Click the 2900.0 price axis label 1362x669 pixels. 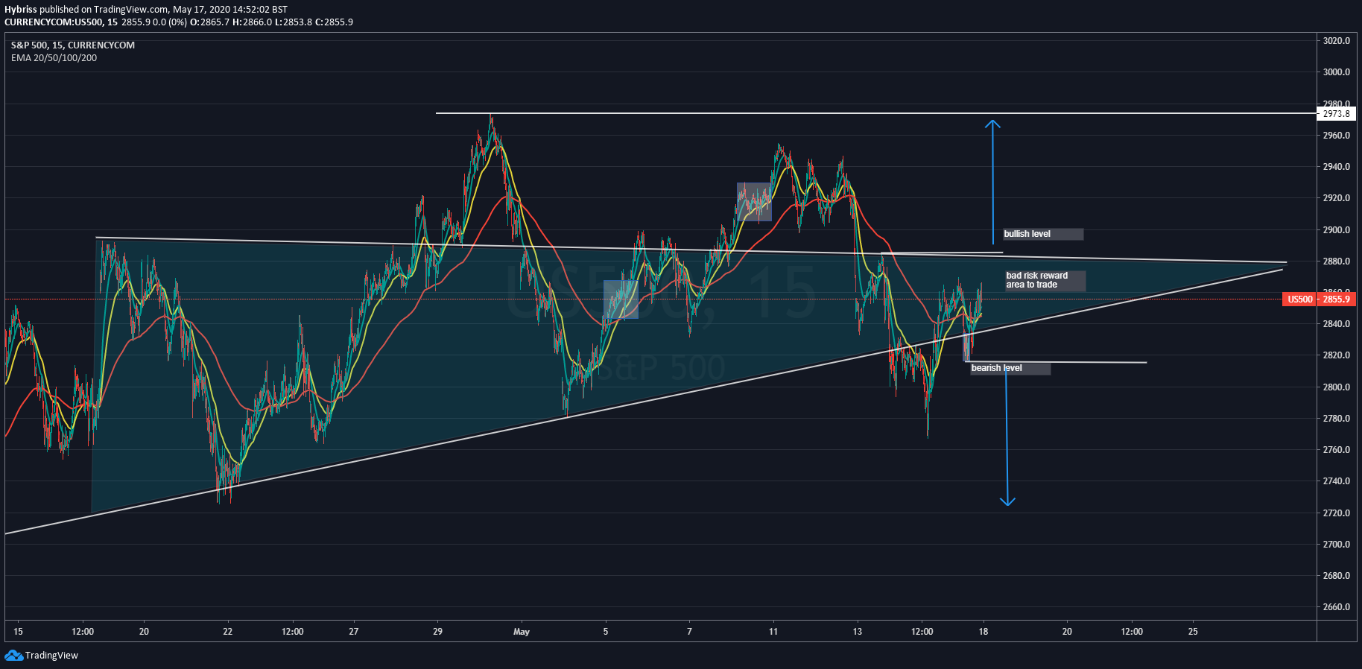1337,230
